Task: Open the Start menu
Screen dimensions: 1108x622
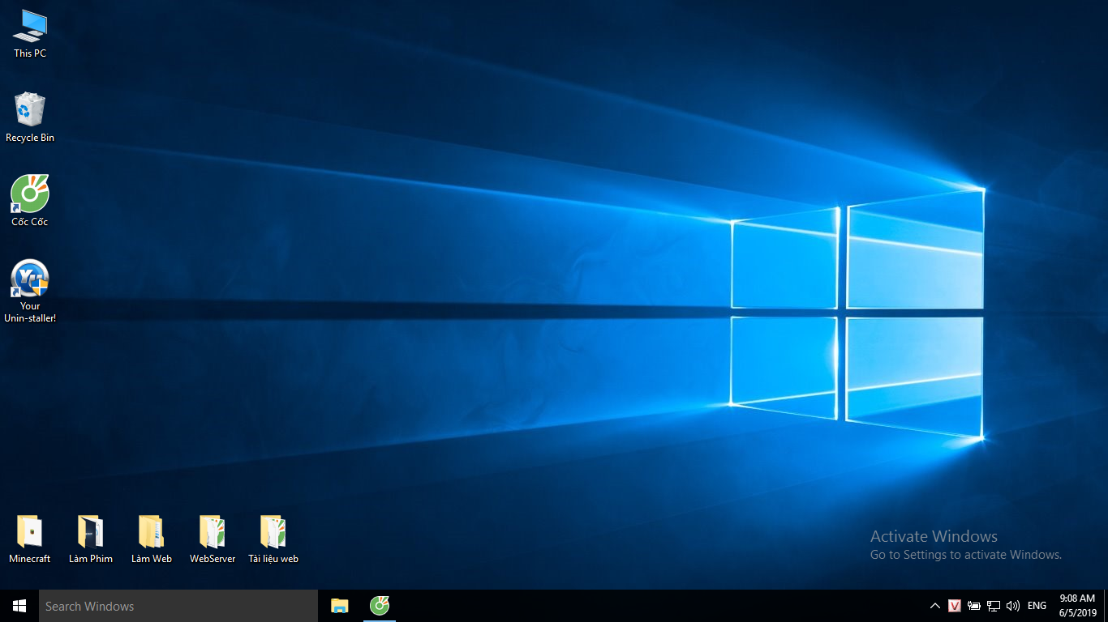Action: [19, 606]
